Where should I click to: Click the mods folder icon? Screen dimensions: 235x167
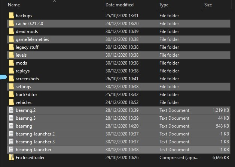point(11,63)
